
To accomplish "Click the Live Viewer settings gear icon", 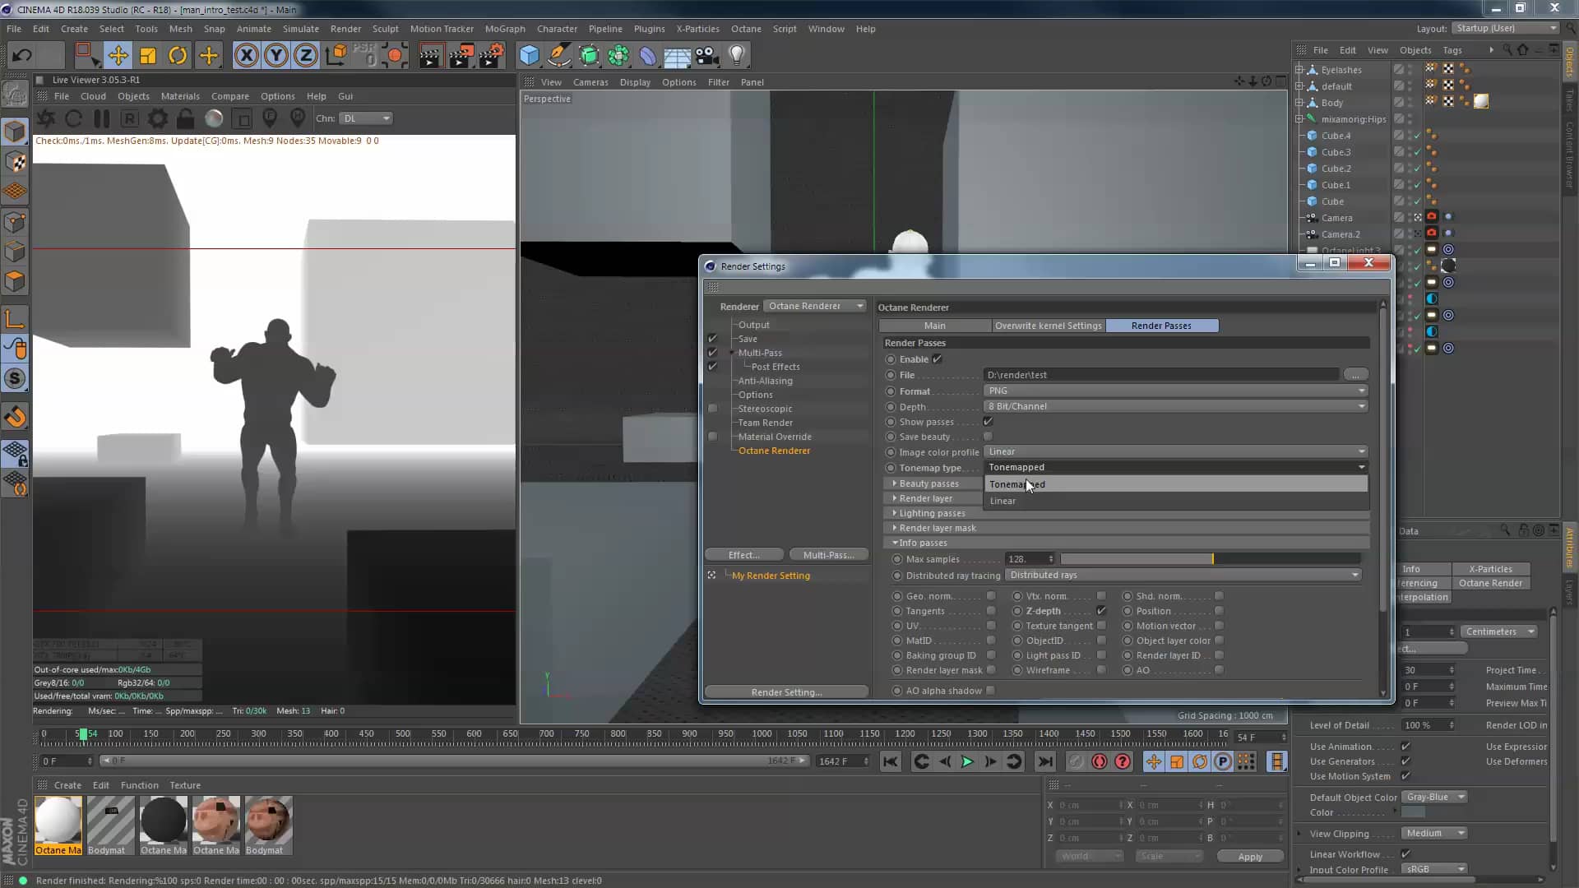I will point(157,118).
